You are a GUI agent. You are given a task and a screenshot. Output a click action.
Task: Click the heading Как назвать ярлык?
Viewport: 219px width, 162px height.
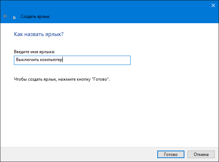pos(39,34)
